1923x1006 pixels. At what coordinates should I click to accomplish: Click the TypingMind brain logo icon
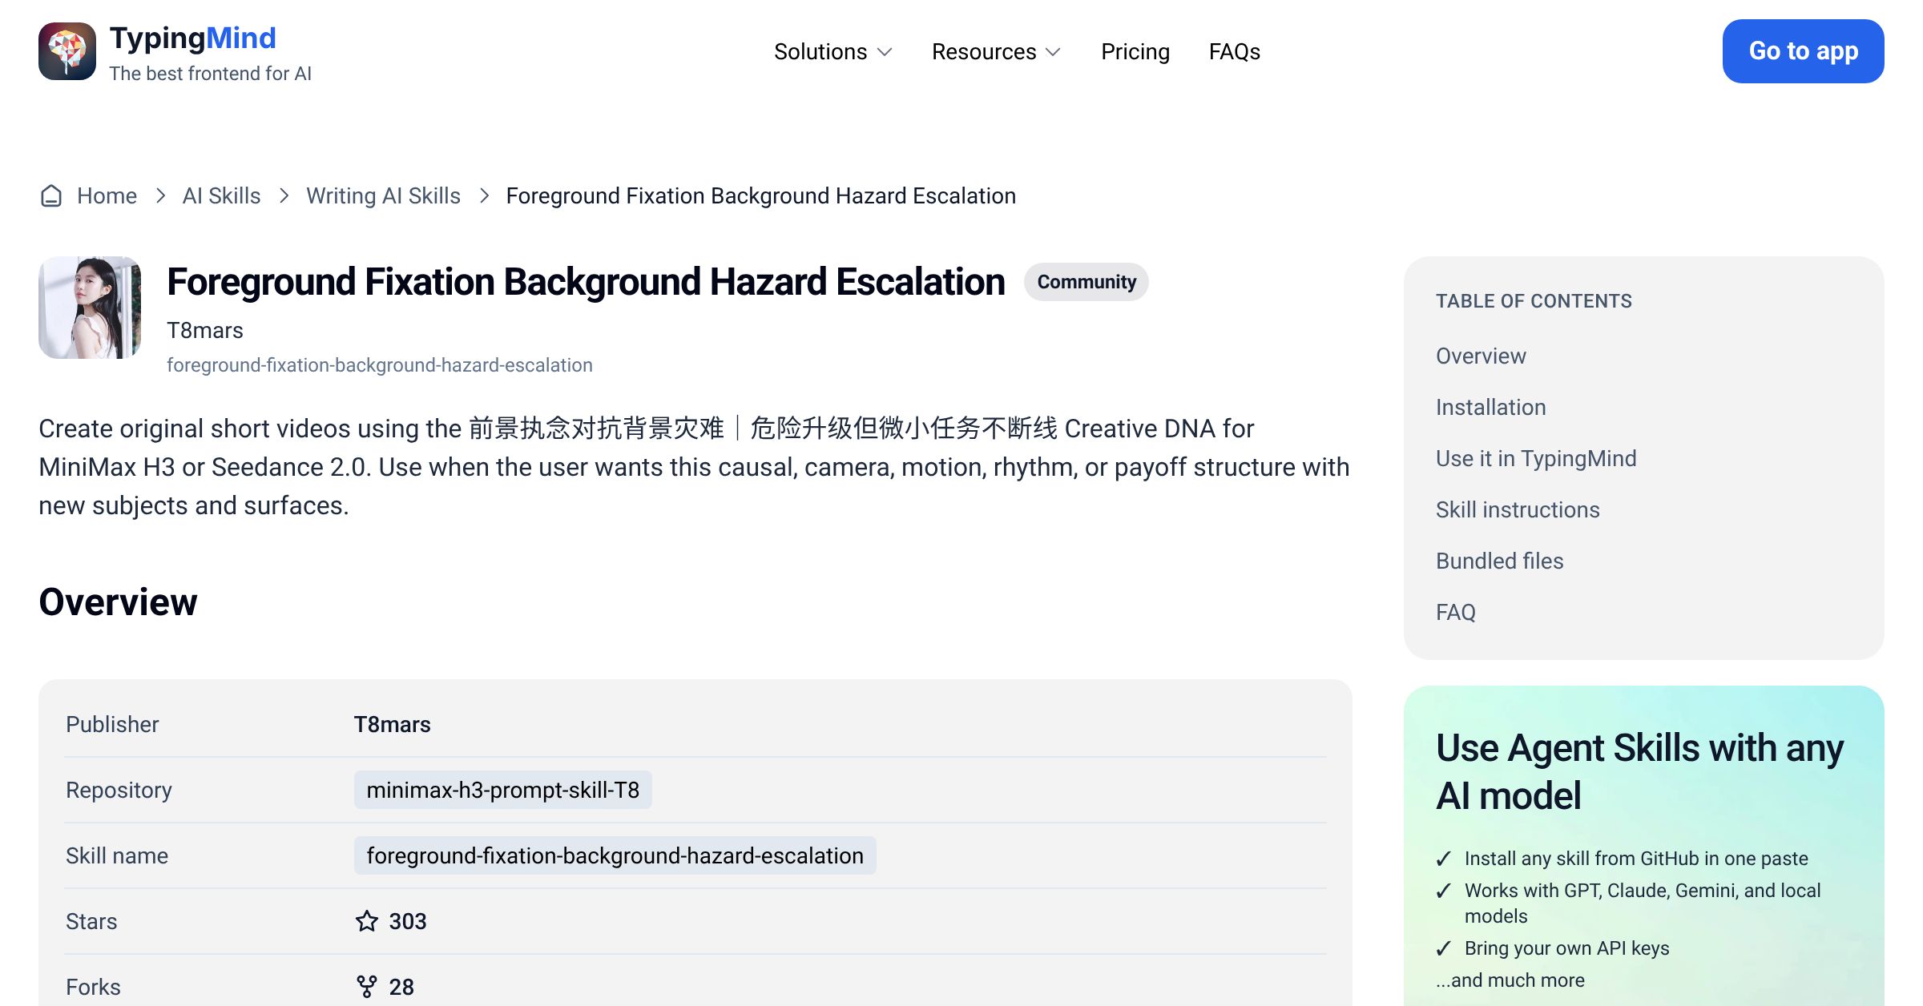tap(67, 51)
